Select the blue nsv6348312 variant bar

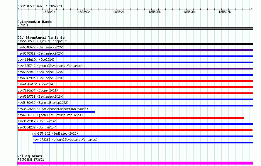click(135, 56)
